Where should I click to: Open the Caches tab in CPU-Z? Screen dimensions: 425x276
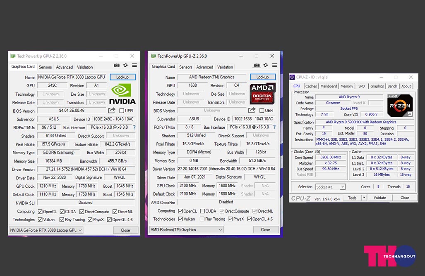(x=311, y=86)
